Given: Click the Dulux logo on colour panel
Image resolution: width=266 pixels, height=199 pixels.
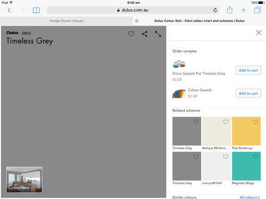Looking at the screenshot, I should (12, 33).
